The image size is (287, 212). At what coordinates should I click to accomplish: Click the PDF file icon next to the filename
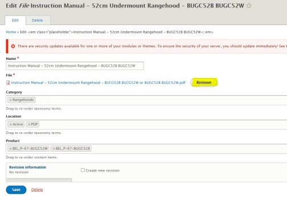coord(8,83)
